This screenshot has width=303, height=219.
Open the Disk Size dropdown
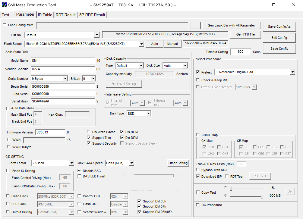[185, 66]
